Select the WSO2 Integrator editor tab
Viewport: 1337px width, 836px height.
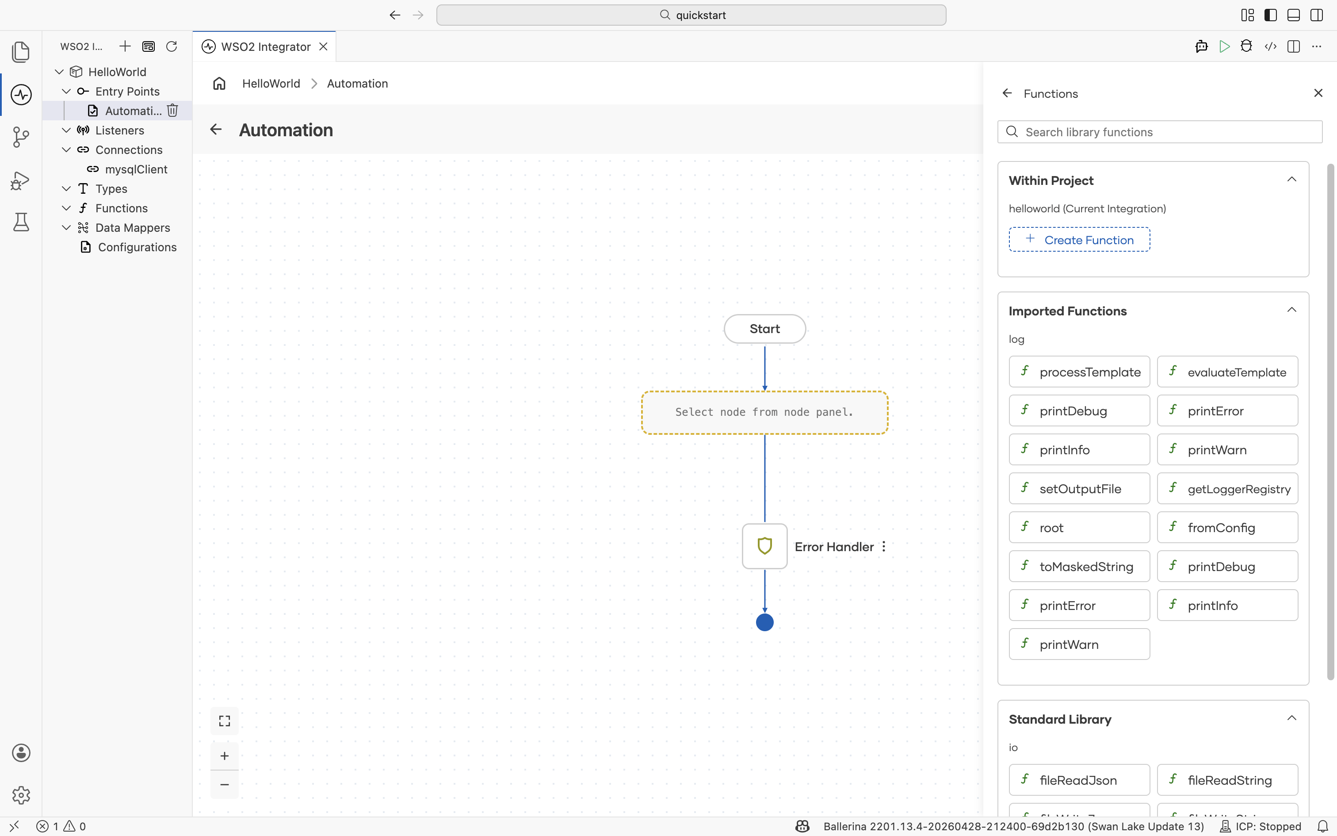click(265, 46)
